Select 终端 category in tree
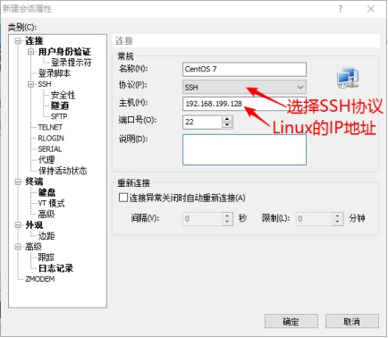Screen dimensions: 388x338 (34, 182)
